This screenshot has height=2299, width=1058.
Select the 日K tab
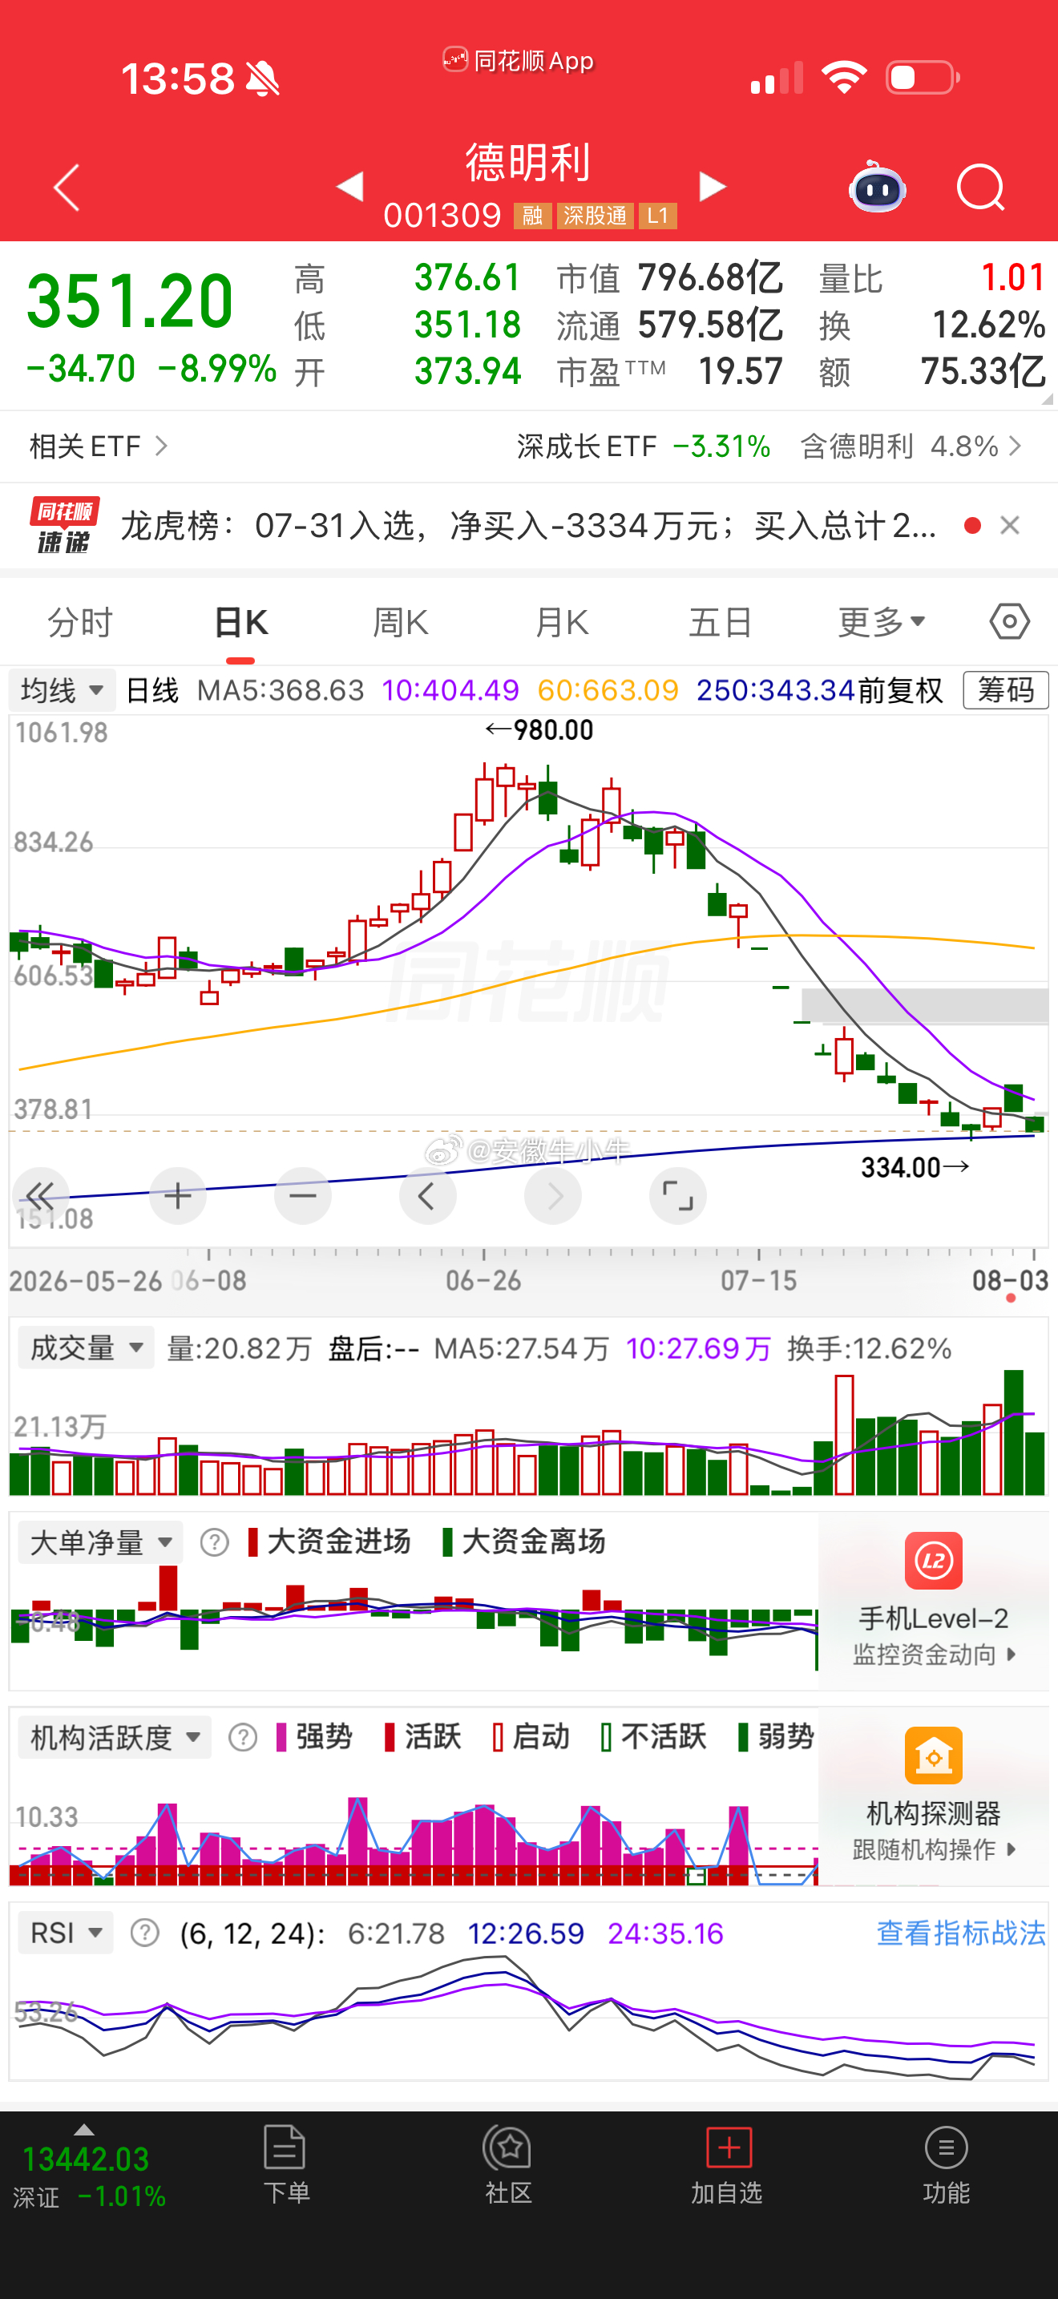click(241, 622)
